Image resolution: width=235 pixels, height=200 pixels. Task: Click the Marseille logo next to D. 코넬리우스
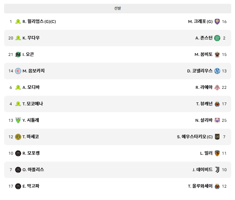(217, 71)
